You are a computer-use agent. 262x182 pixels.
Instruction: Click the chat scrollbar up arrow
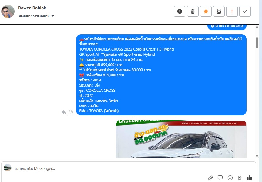tap(257, 27)
